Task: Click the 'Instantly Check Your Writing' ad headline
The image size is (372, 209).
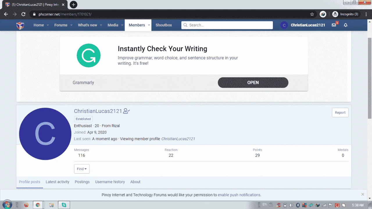Action: click(x=162, y=49)
